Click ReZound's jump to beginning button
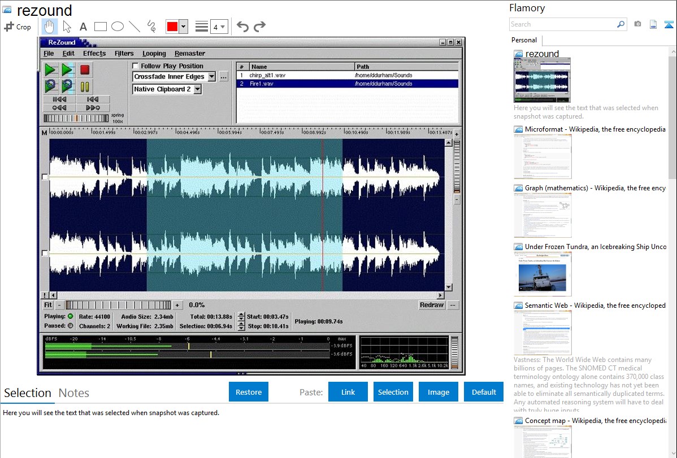 click(59, 99)
